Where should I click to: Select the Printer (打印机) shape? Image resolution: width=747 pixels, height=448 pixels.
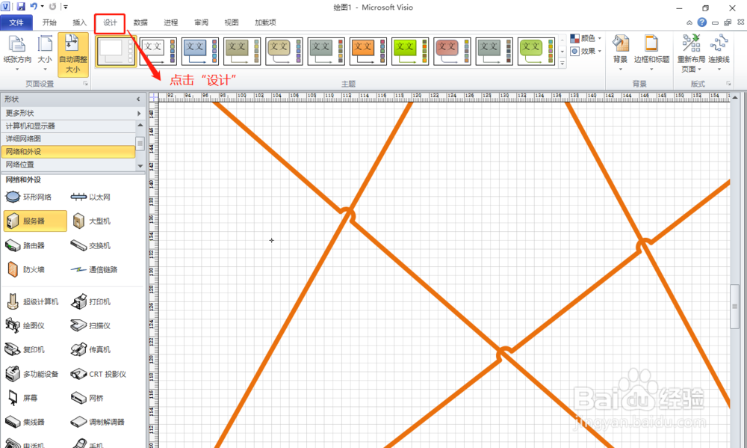[x=91, y=301]
